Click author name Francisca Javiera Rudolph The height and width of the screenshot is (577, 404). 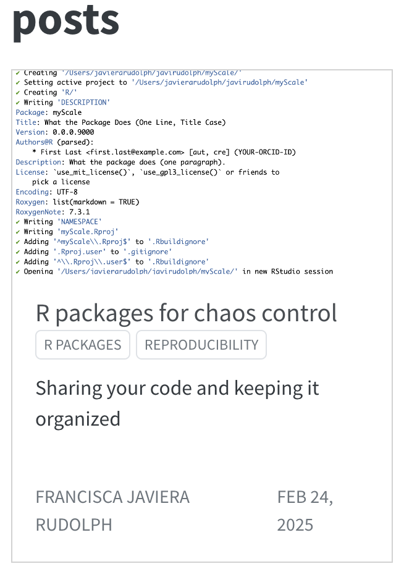(112, 511)
